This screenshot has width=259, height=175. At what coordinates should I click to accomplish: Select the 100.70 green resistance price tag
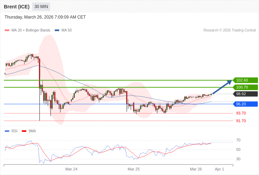[245, 87]
